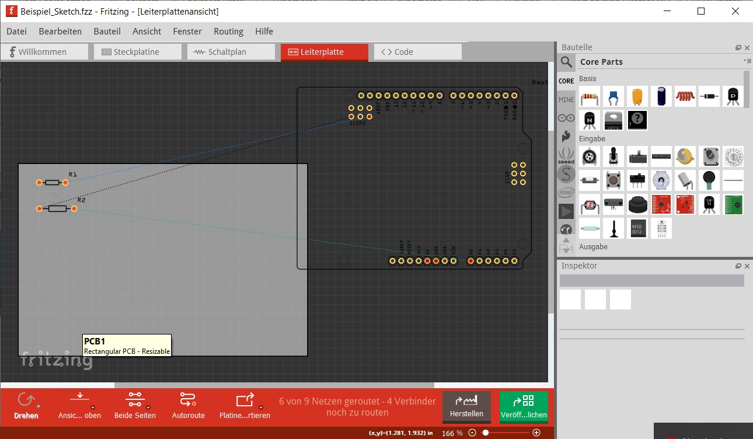Select the green breakout board sensor part
Viewport: 753px width, 439px height.
point(733,204)
